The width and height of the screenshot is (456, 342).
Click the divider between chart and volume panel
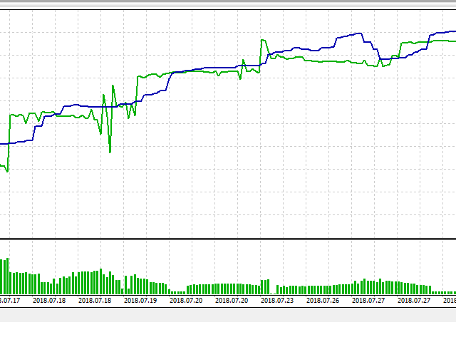coord(228,239)
